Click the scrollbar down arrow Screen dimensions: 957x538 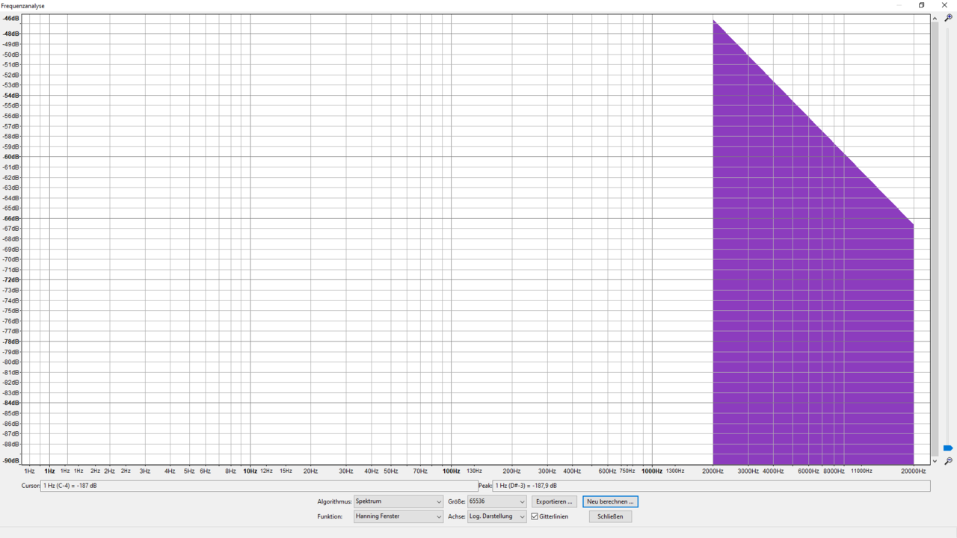[935, 461]
